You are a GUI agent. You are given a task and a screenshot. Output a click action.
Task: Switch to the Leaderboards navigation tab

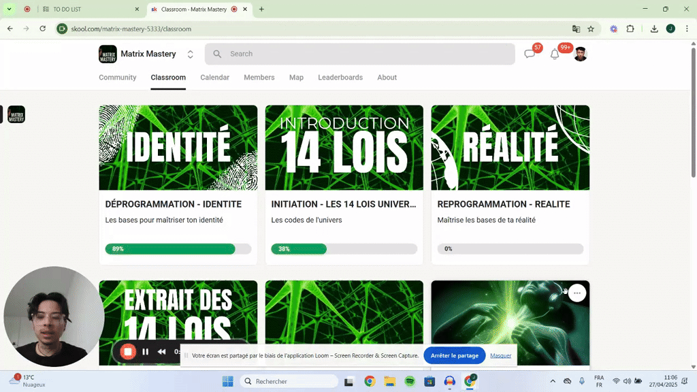coord(340,78)
